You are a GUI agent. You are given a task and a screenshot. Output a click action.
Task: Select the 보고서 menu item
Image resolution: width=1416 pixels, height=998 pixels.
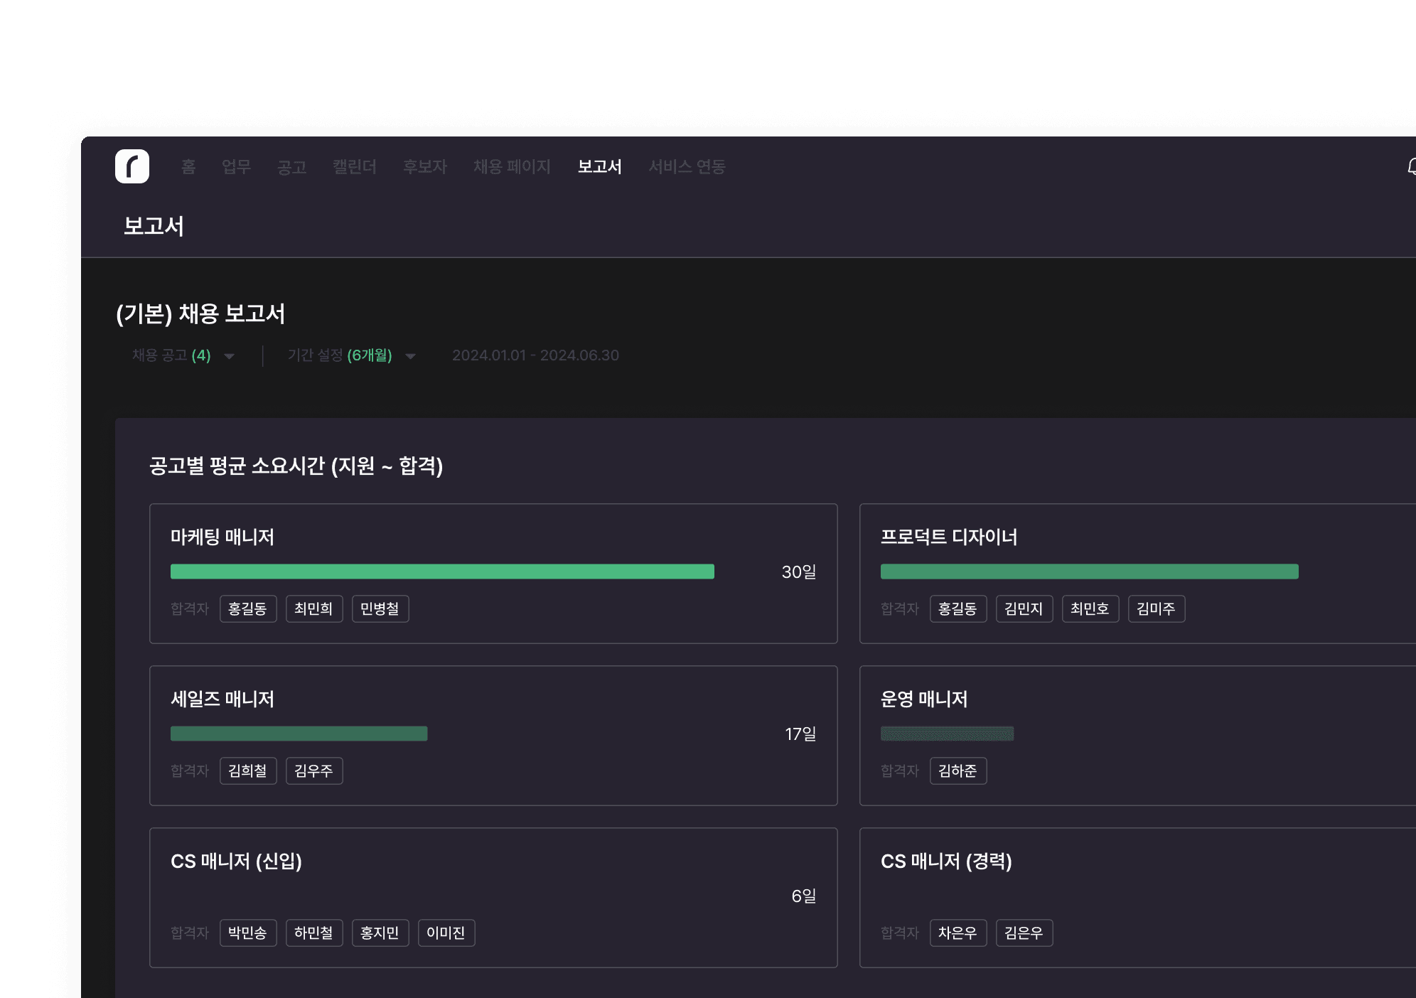[600, 166]
